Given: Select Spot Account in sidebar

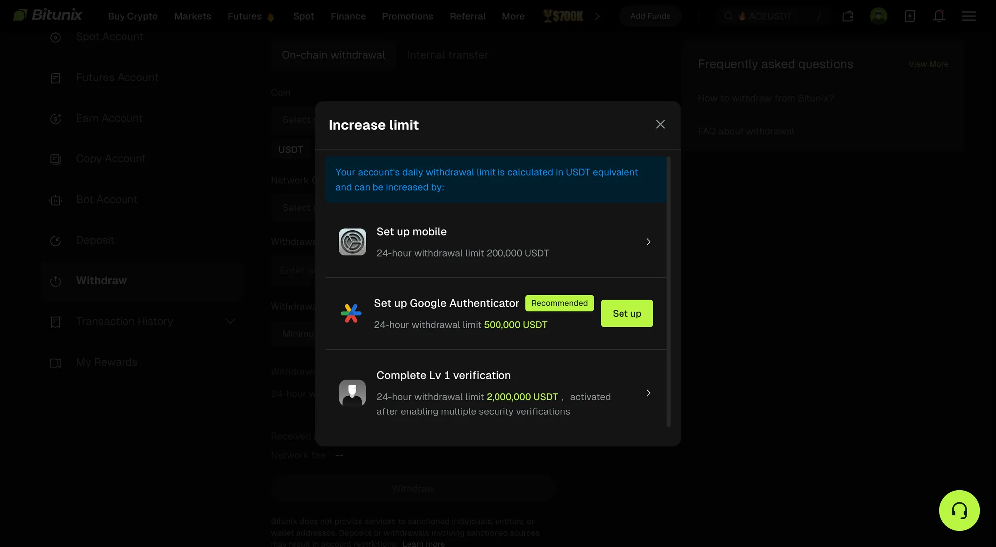Looking at the screenshot, I should point(110,37).
